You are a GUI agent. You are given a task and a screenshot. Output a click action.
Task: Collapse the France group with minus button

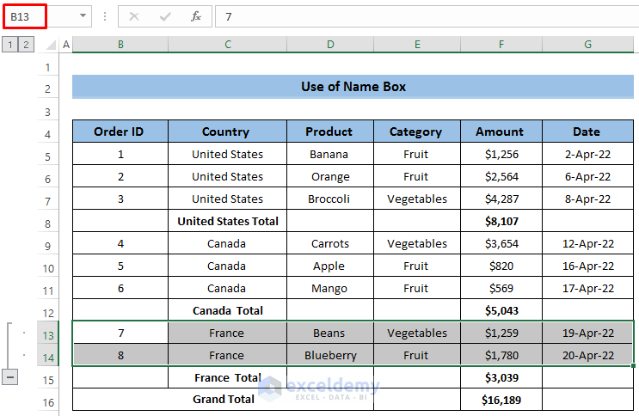[x=10, y=376]
